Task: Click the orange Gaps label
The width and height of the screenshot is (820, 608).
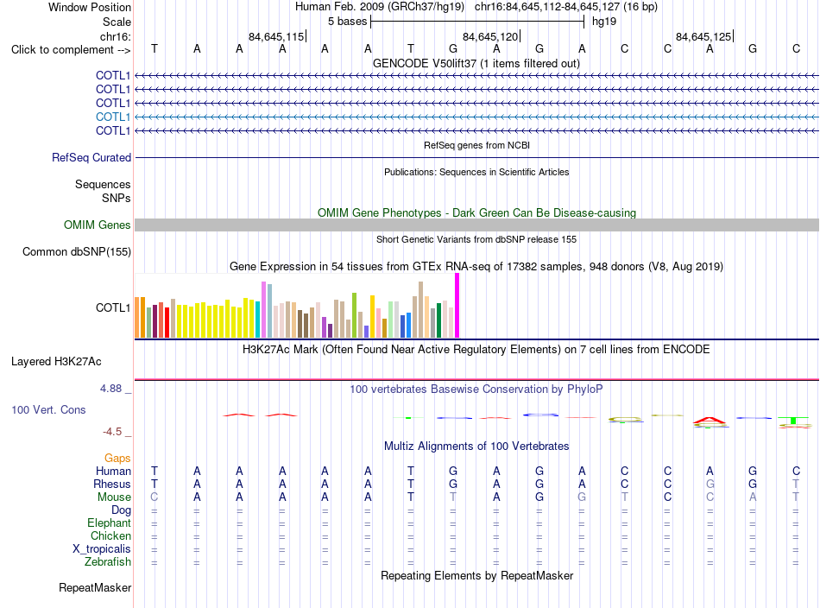Action: pyautogui.click(x=117, y=459)
